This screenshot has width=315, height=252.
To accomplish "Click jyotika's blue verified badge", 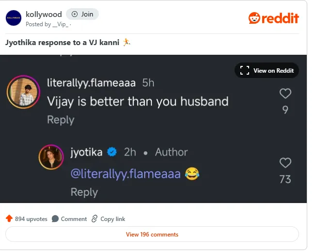I will 112,152.
